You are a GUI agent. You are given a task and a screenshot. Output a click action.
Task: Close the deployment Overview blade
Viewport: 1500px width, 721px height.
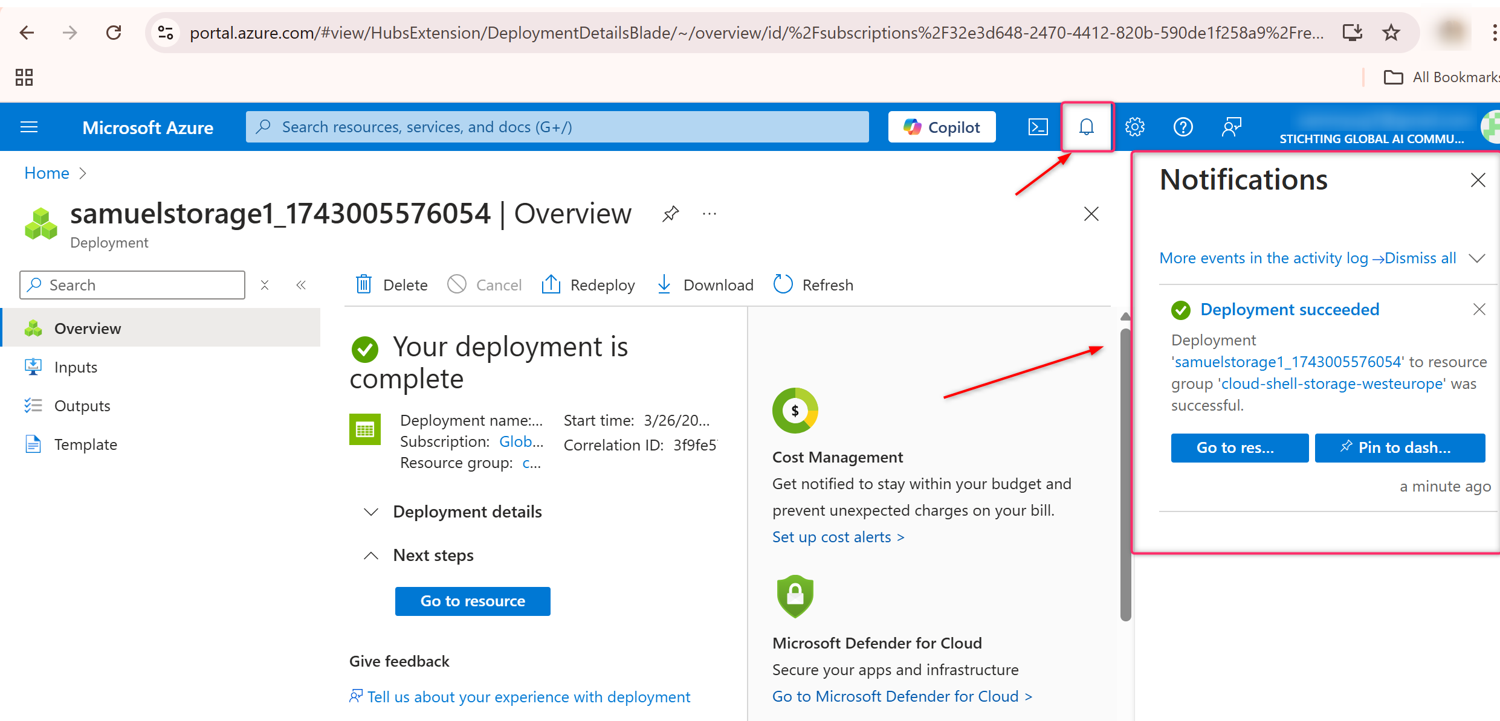click(x=1091, y=214)
